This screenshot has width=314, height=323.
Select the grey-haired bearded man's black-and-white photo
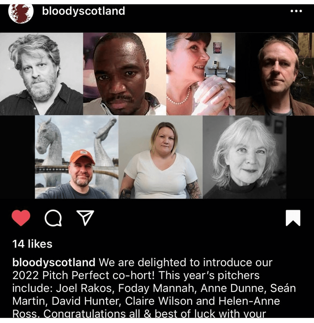pyautogui.click(x=41, y=74)
